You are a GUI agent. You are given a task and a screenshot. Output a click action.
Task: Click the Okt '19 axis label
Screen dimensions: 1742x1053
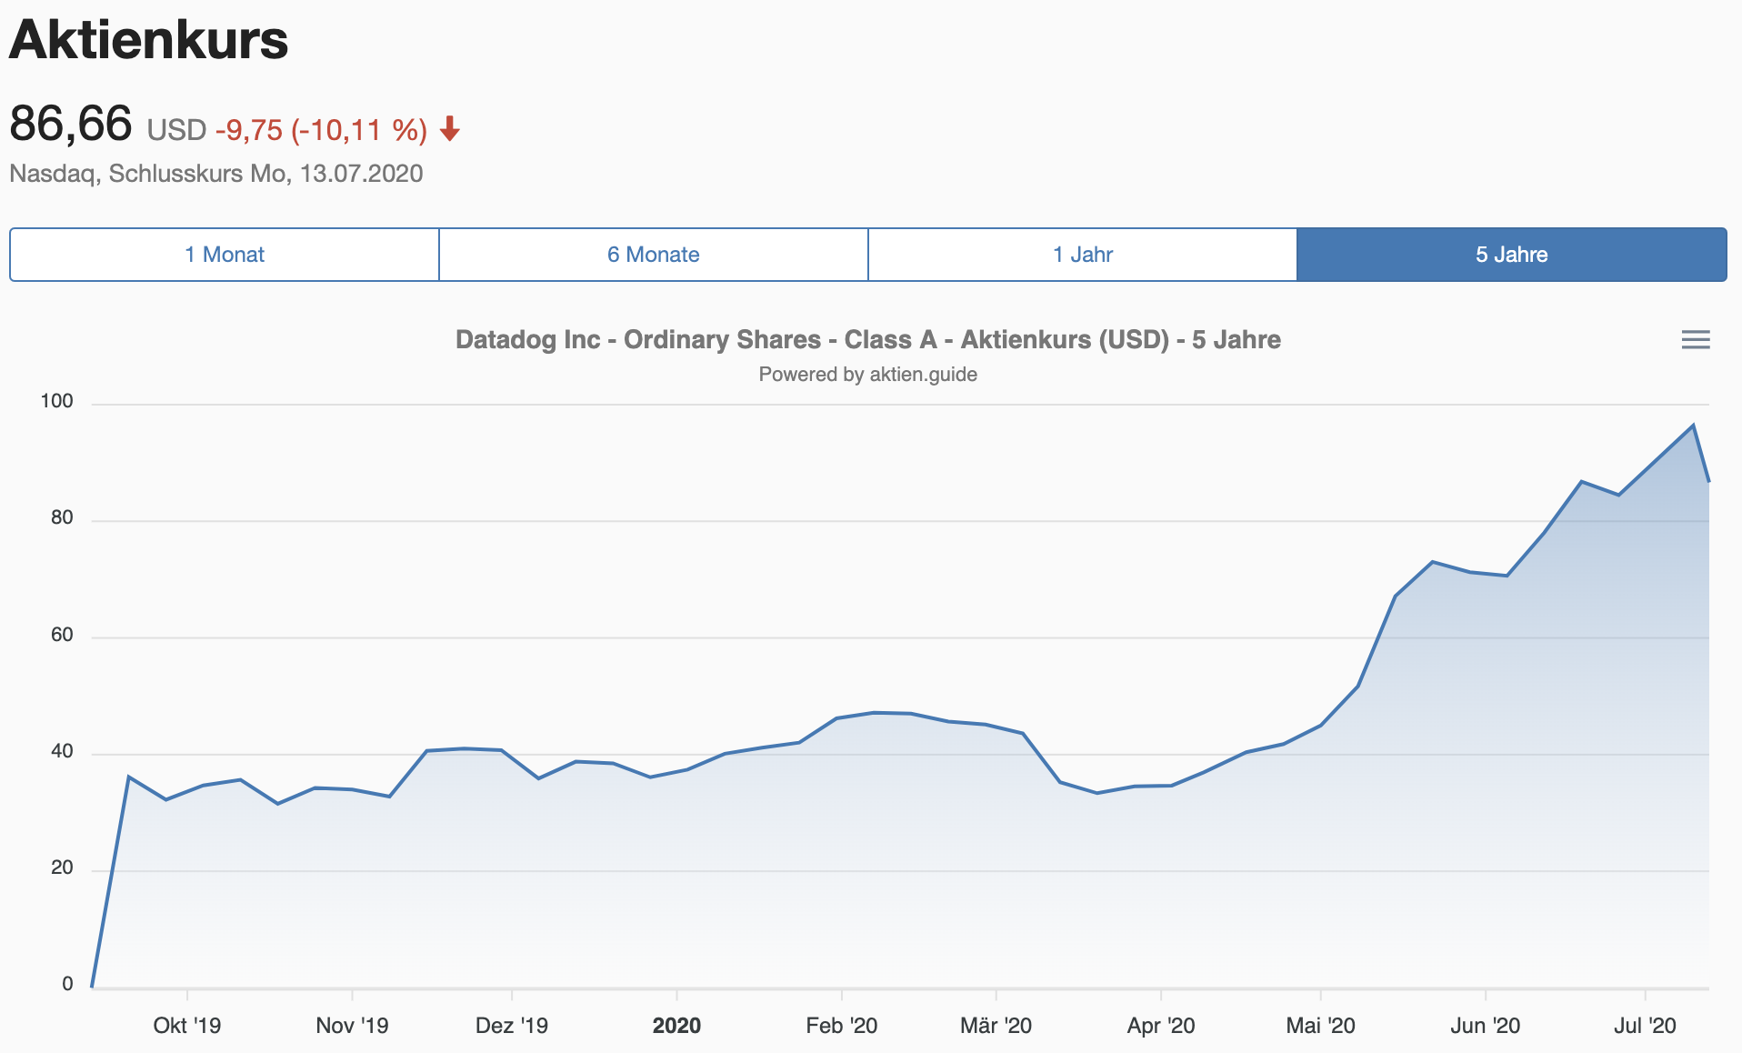coord(187,1026)
